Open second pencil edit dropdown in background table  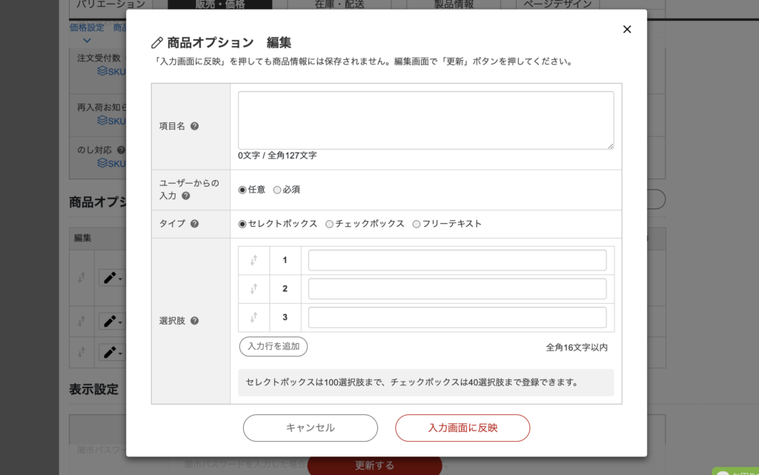tap(113, 321)
